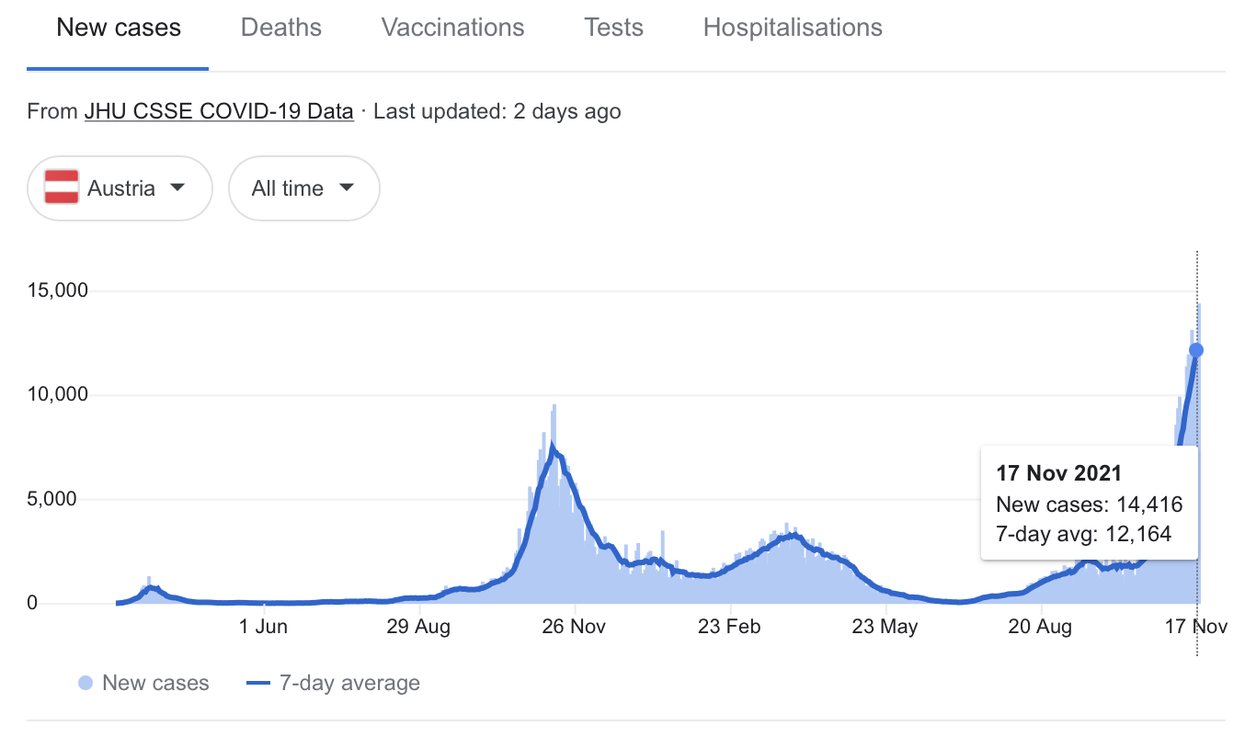Switch to the Vaccinations tab
1245x737 pixels.
click(x=452, y=28)
